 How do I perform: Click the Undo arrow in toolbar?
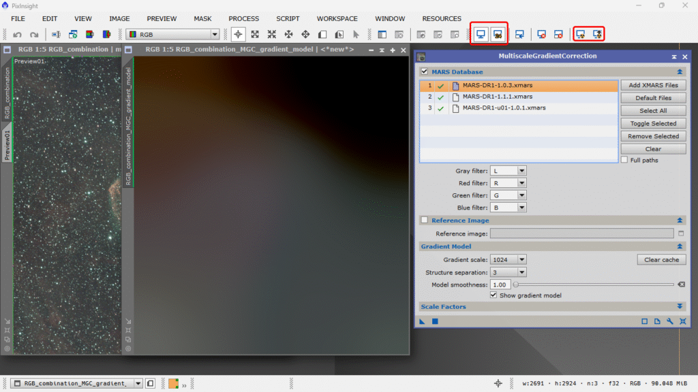[18, 34]
